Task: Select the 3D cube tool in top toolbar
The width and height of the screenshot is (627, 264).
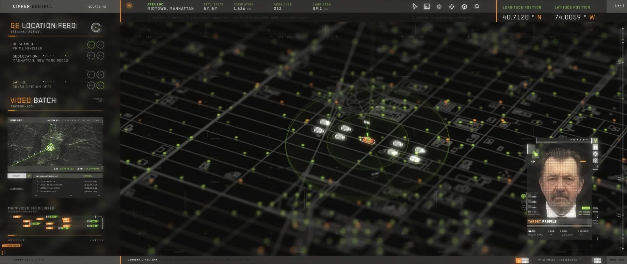Action: pos(464,7)
